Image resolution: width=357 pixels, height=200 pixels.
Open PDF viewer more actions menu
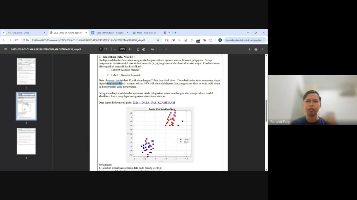click(262, 49)
